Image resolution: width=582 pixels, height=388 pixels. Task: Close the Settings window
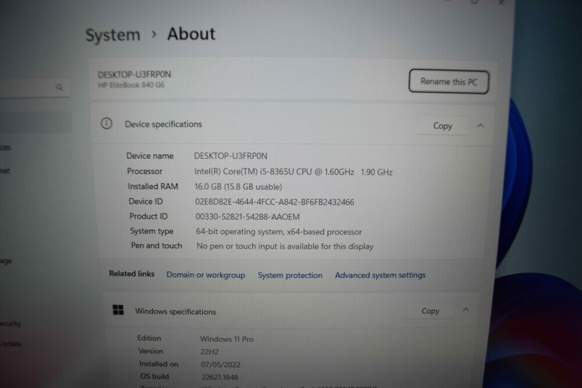point(501,2)
